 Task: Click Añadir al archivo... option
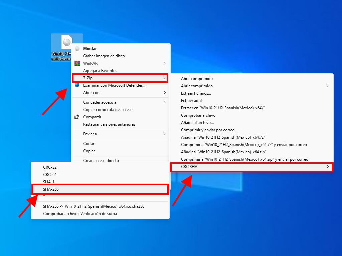[197, 123]
